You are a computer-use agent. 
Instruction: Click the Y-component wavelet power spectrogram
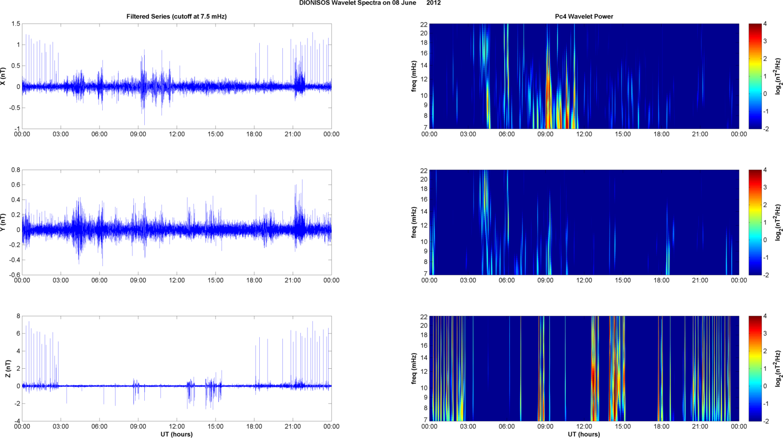click(584, 222)
